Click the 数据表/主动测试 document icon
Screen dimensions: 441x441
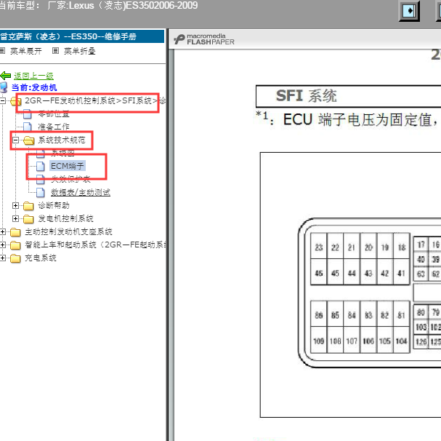[41, 192]
